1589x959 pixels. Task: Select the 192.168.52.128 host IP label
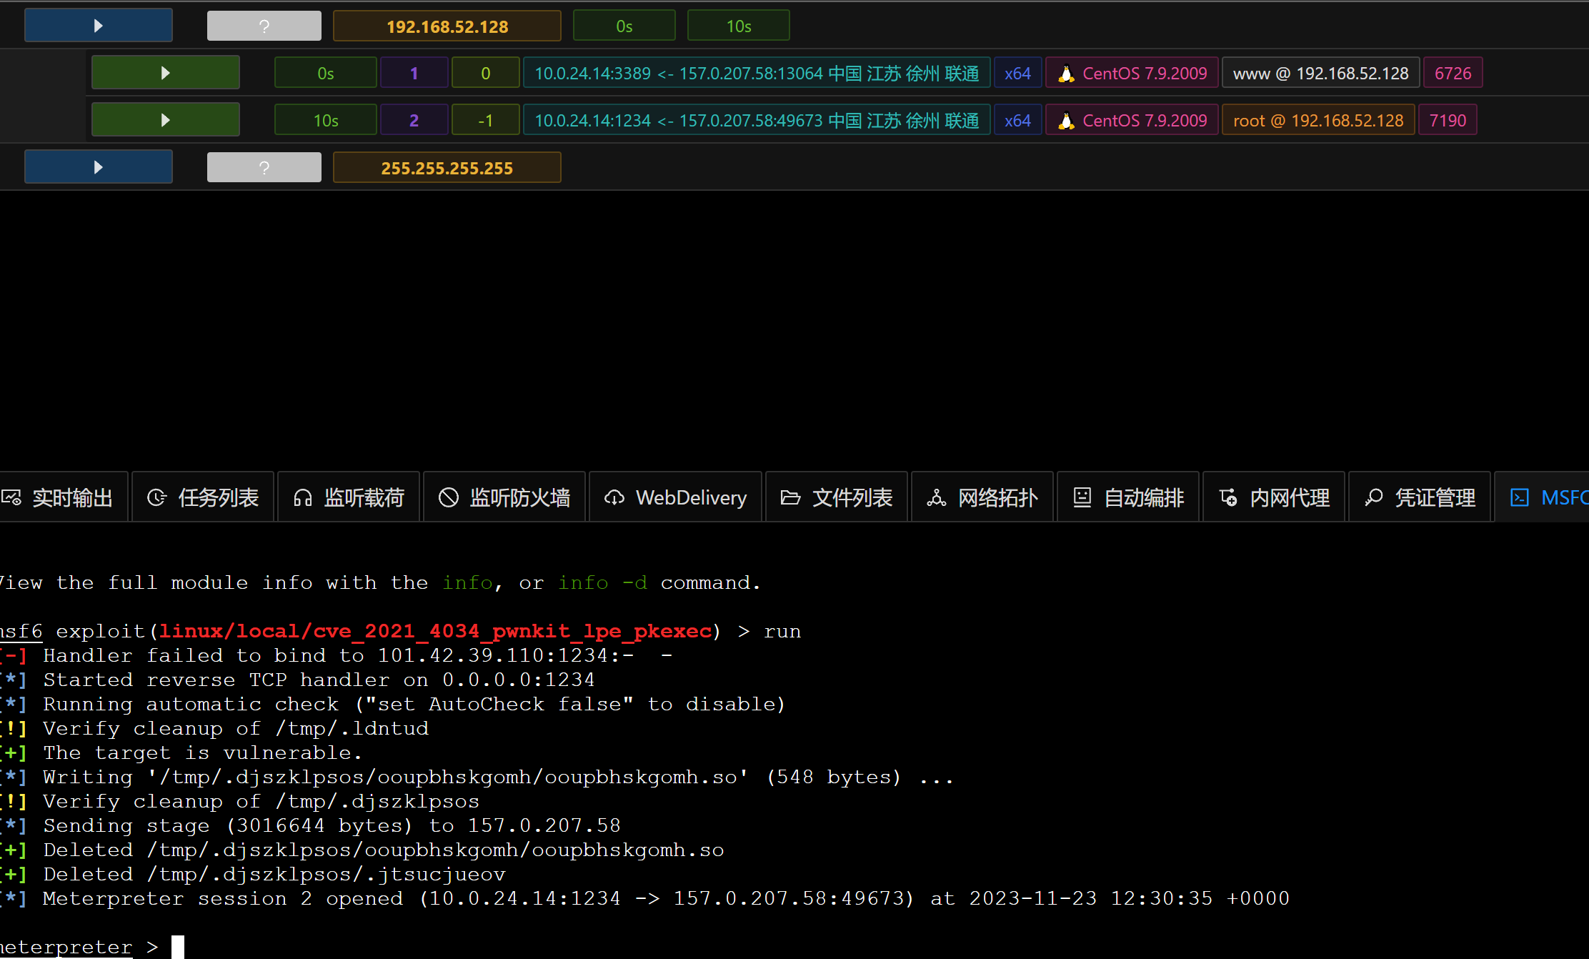pyautogui.click(x=447, y=26)
